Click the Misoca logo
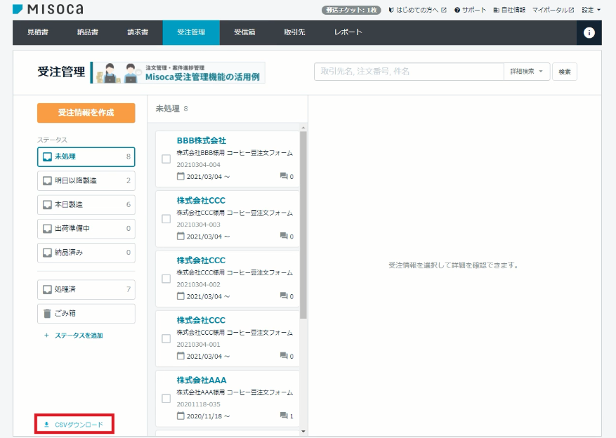This screenshot has height=438, width=616. click(x=48, y=8)
